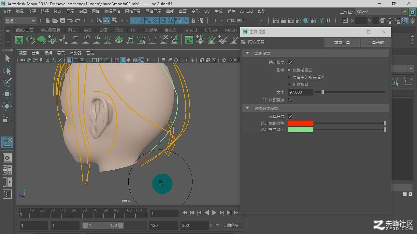Image resolution: width=417 pixels, height=234 pixels.
Task: Click the Redo arrow icon
Action: point(78,20)
